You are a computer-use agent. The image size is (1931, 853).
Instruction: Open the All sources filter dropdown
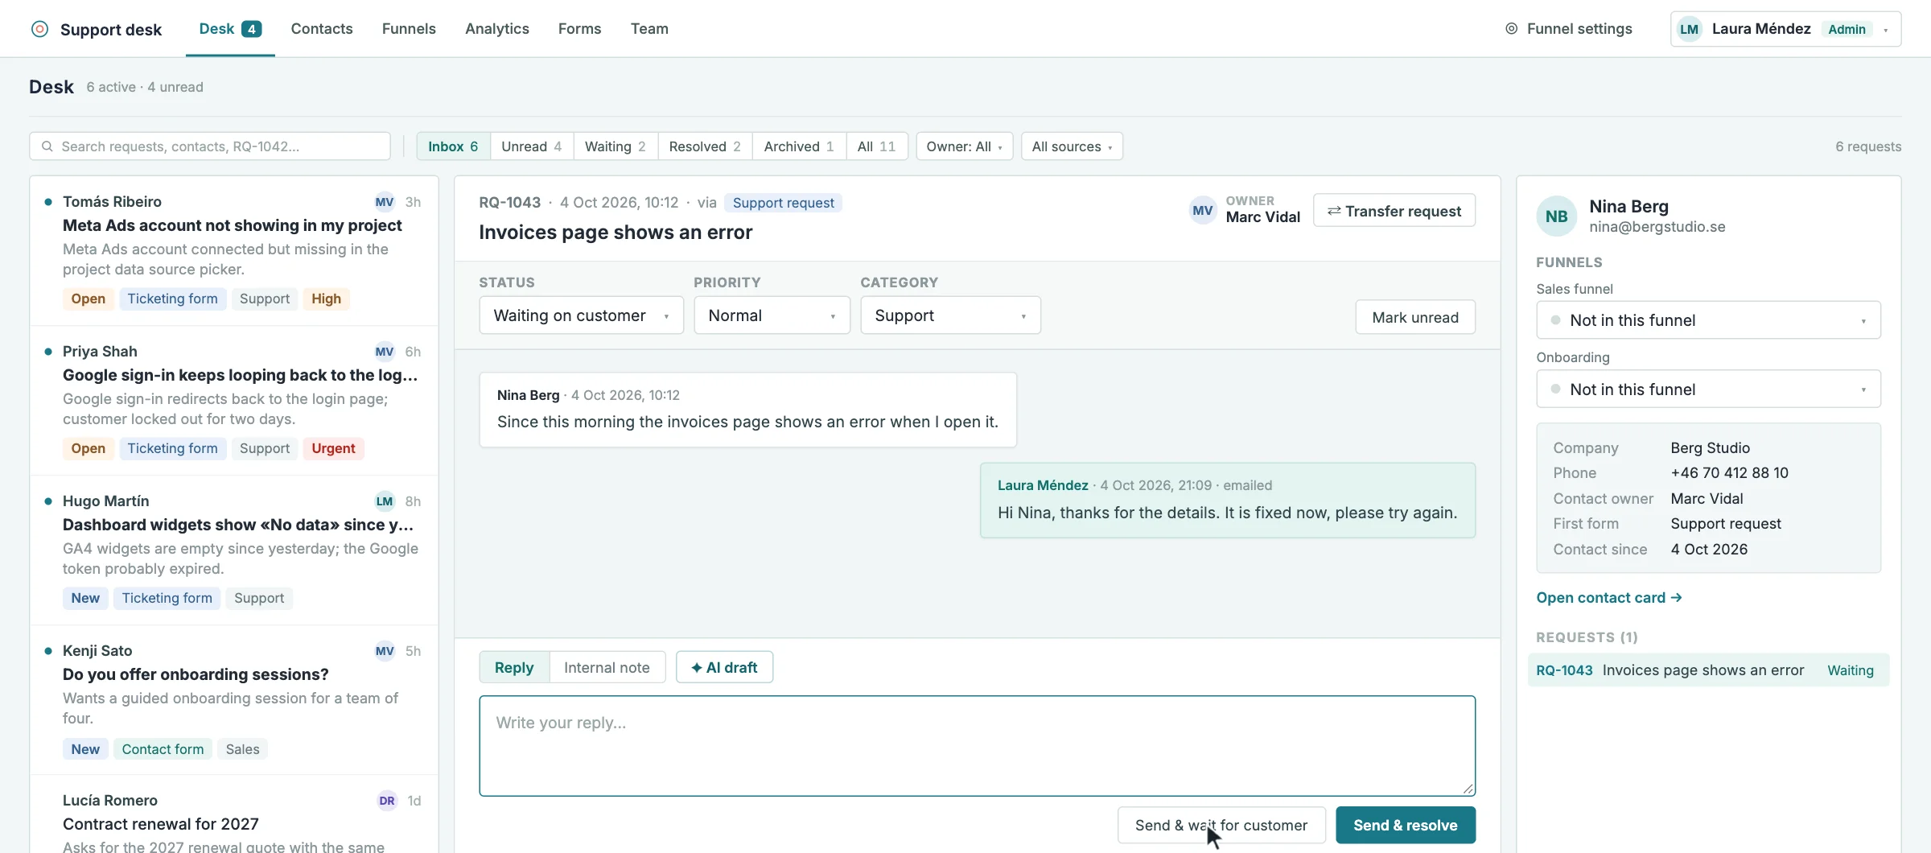point(1072,146)
